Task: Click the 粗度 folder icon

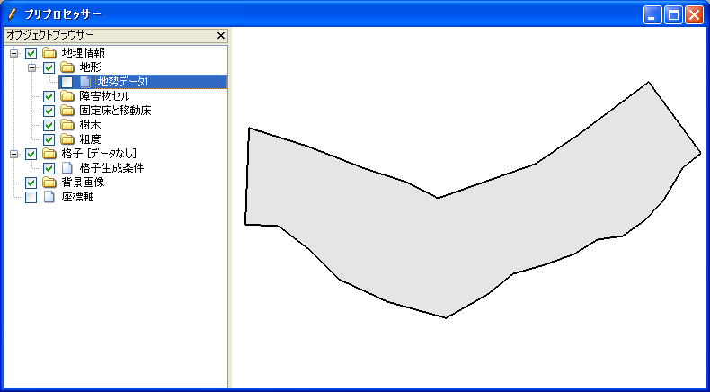Action: pos(67,139)
